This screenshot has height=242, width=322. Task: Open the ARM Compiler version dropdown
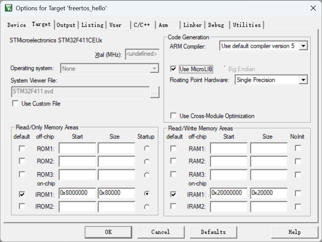pos(303,46)
